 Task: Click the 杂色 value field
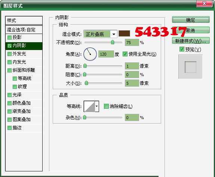[x=132, y=118]
